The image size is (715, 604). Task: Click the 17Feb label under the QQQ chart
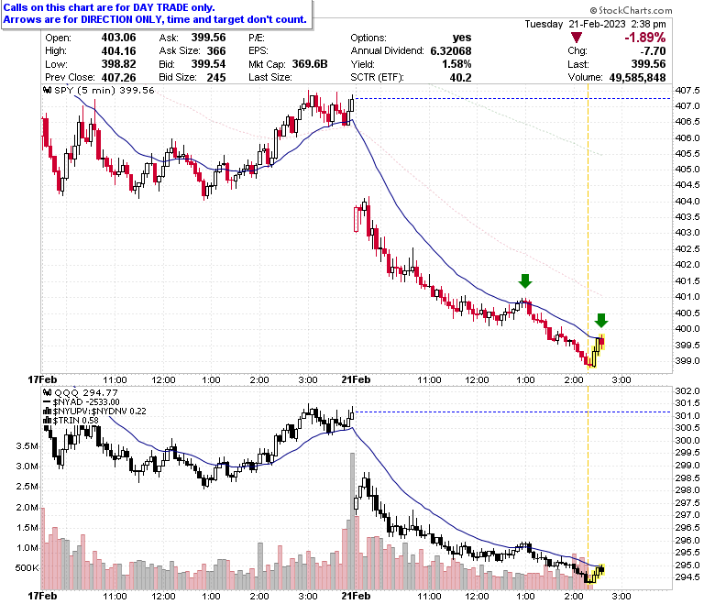point(43,596)
